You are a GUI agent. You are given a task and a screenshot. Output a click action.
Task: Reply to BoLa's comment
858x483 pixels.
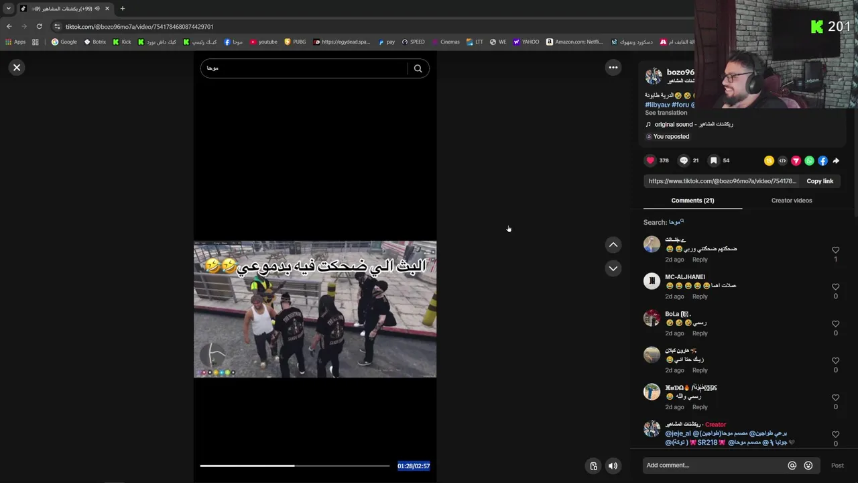click(x=700, y=333)
